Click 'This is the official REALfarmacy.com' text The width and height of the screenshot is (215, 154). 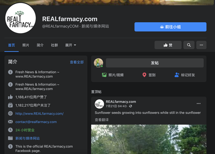[x=44, y=146]
